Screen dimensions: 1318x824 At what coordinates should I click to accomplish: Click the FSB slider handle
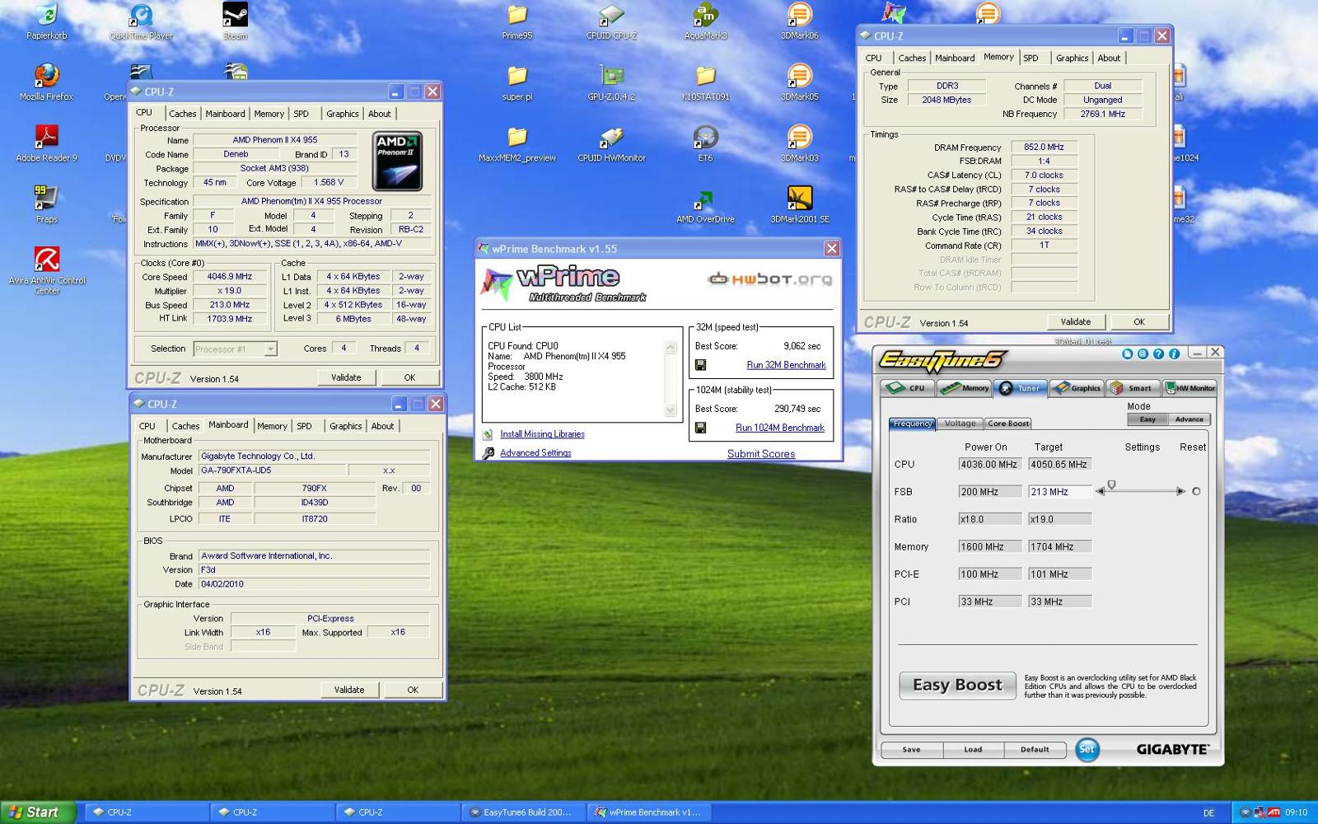(x=1111, y=485)
